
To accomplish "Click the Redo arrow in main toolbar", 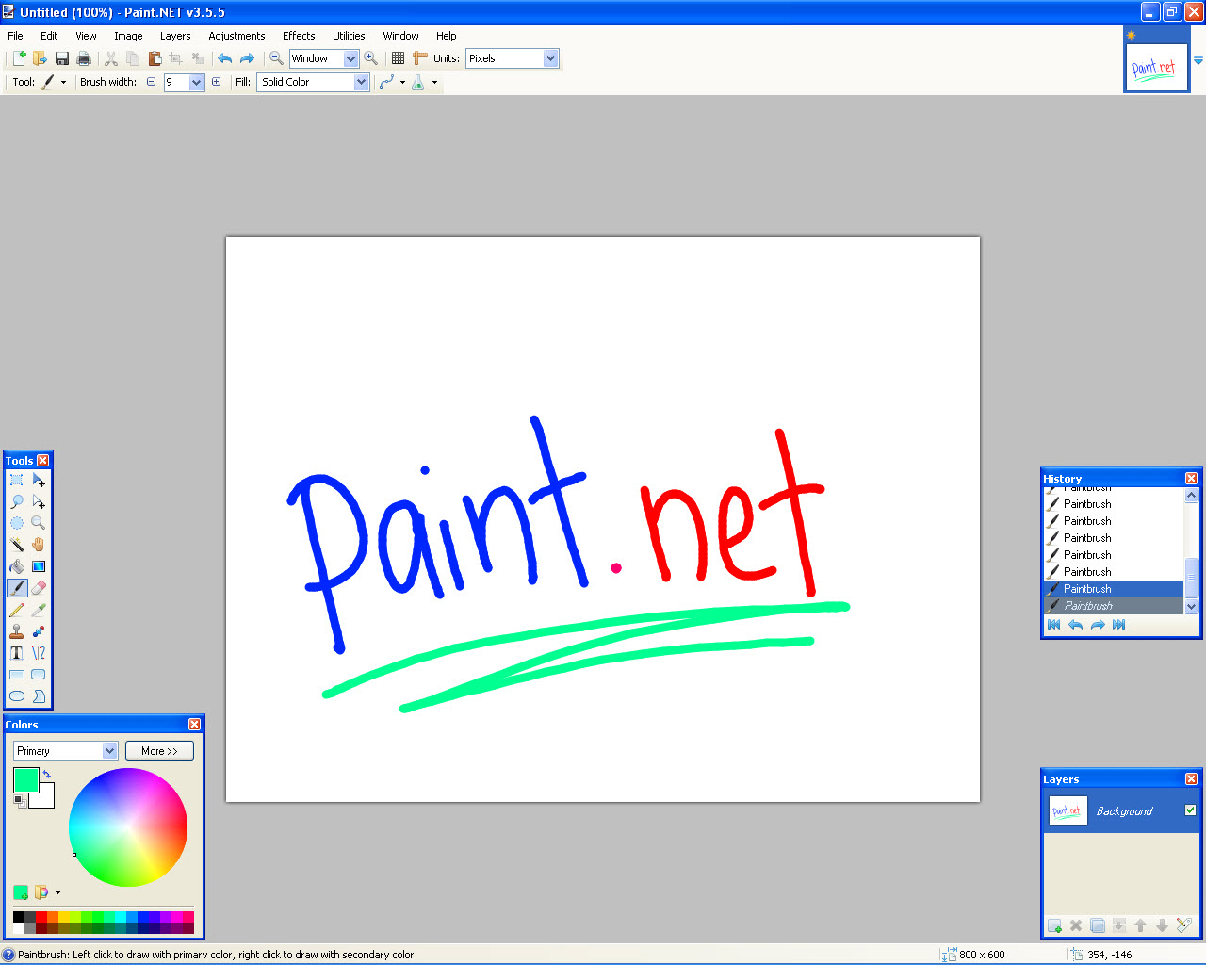I will click(x=247, y=58).
